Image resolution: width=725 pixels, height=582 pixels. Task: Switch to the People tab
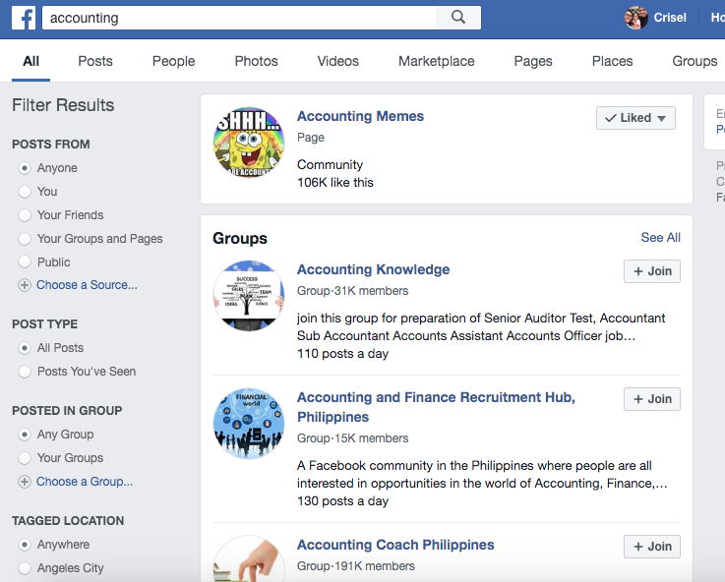tap(174, 61)
